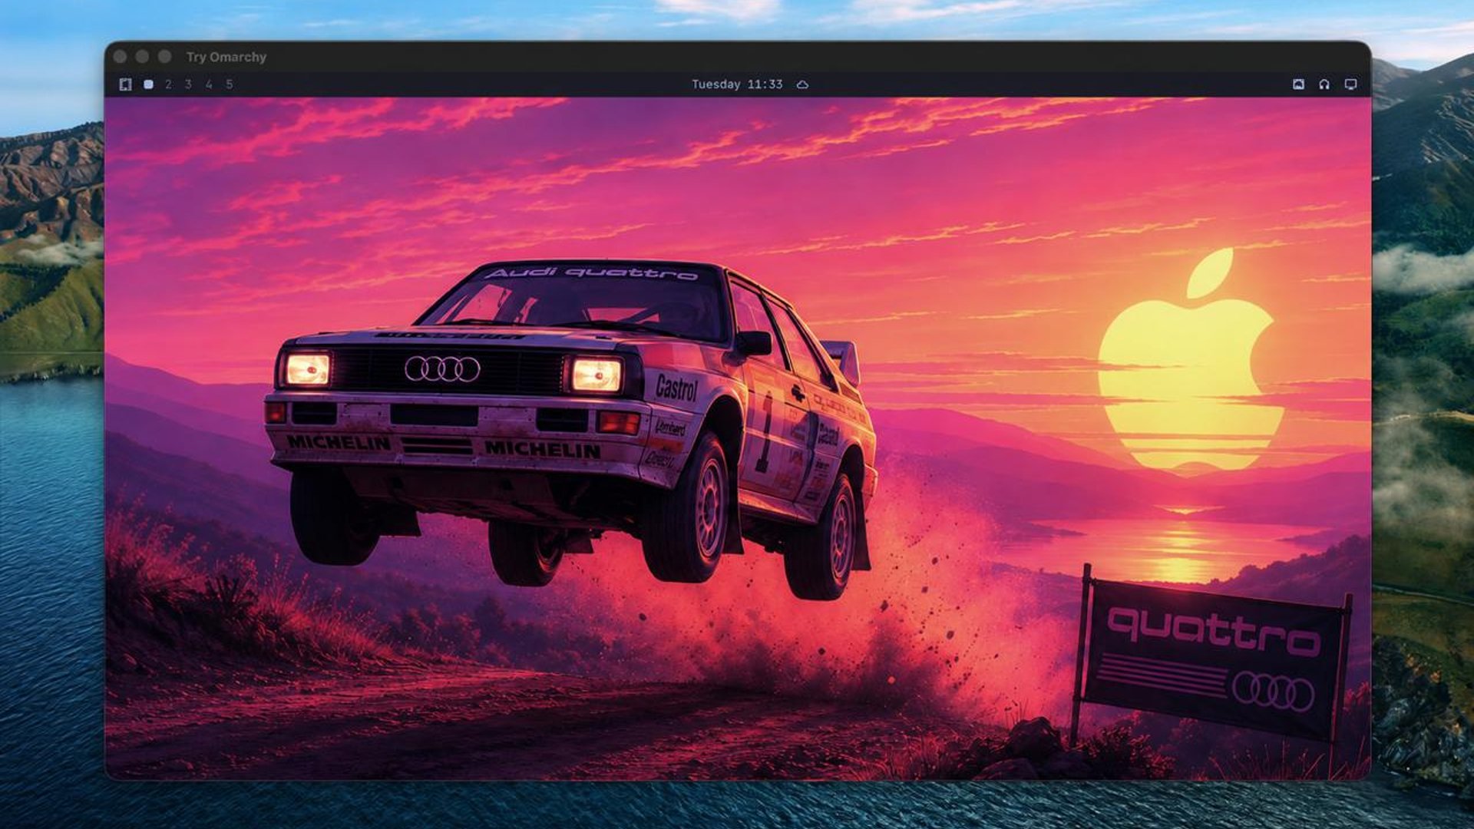Click the monitor icon in the top bar
Viewport: 1474px width, 829px height.
[1350, 84]
